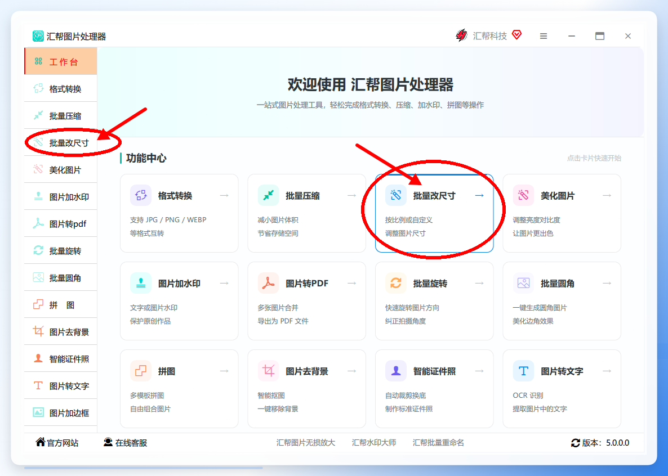
Task: Click arrow on 图片去背景 card
Action: pos(352,371)
